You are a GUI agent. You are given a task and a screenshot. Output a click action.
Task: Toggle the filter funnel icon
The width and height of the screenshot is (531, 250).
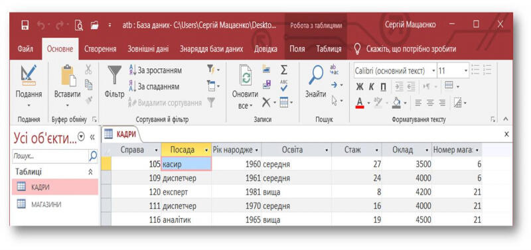211,102
